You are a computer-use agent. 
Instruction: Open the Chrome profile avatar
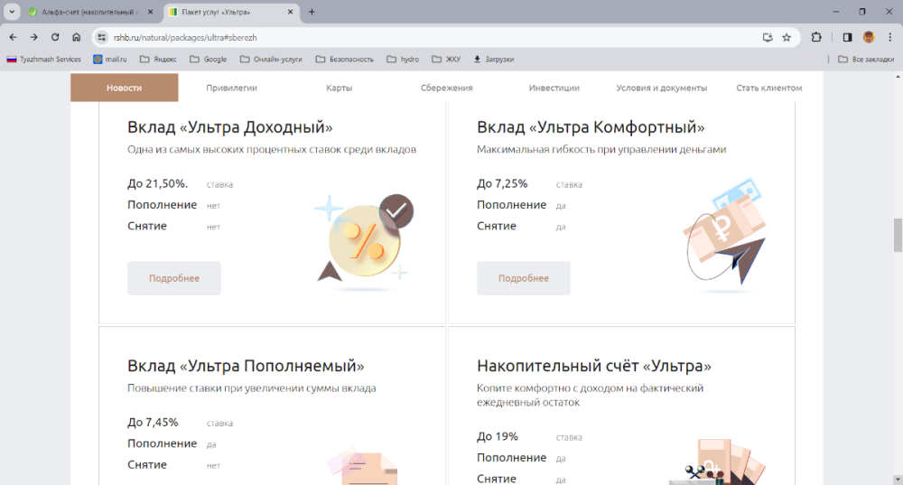point(869,37)
